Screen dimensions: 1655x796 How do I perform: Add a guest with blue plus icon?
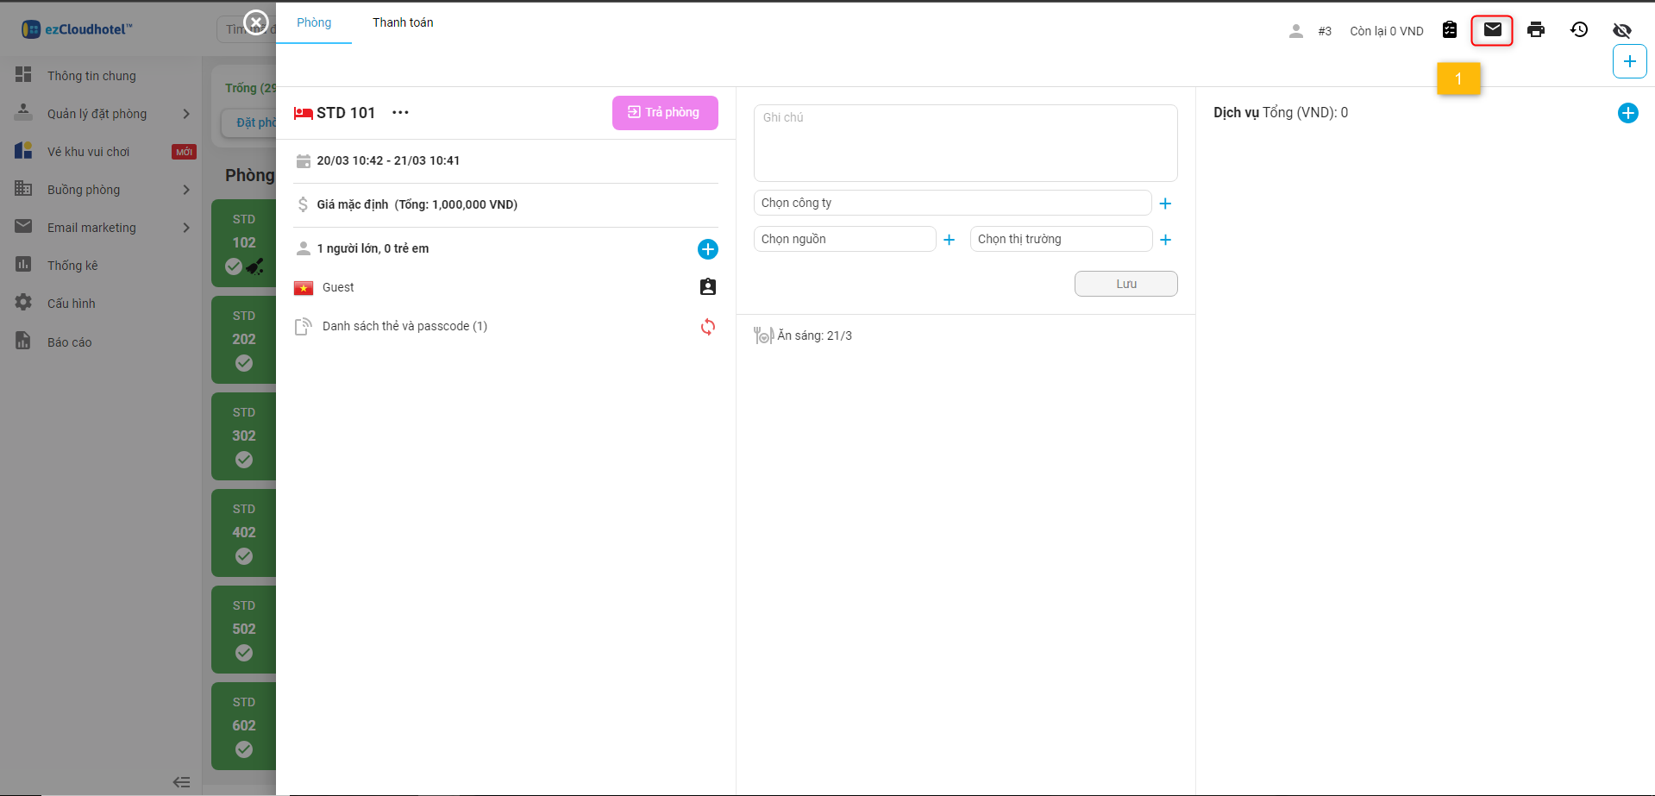coord(707,249)
